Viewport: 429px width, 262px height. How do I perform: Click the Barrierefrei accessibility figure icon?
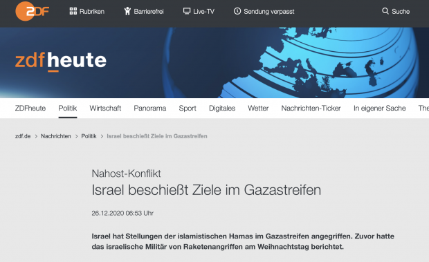[x=127, y=11]
